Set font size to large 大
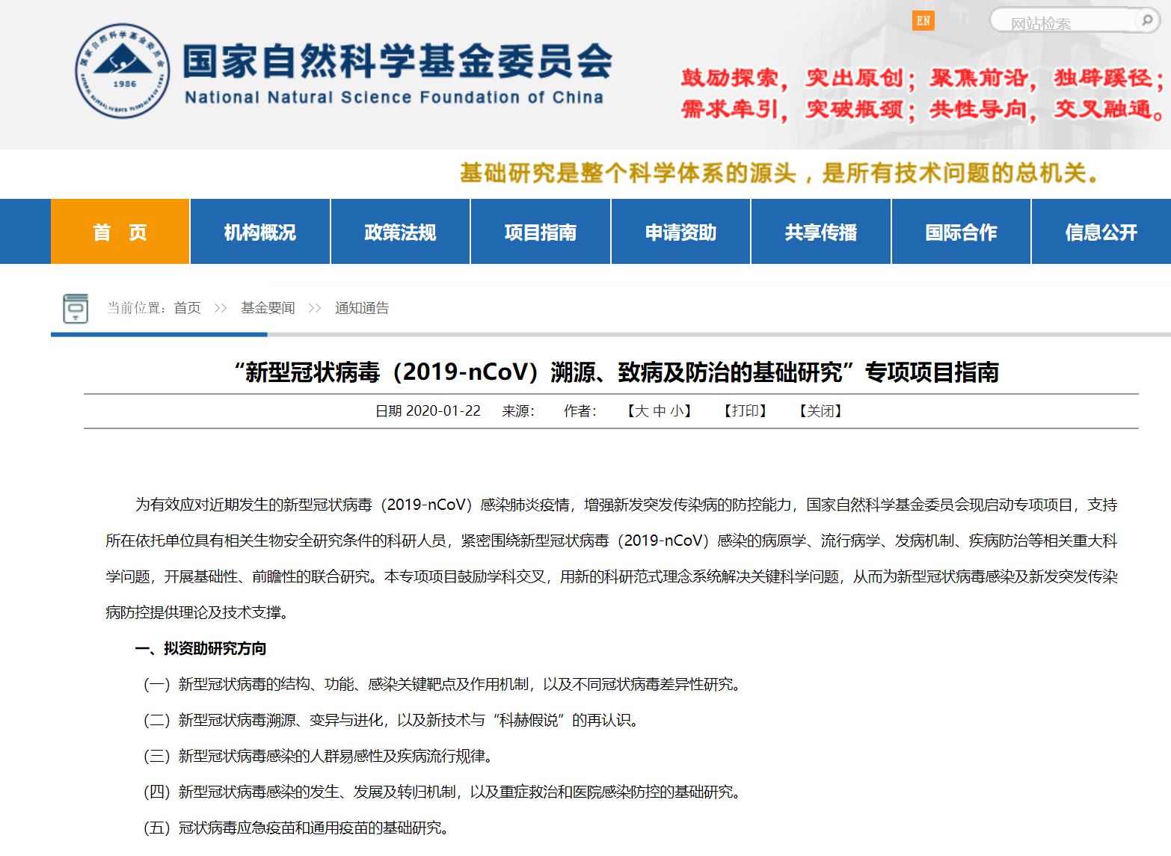Image resolution: width=1171 pixels, height=856 pixels. (642, 411)
